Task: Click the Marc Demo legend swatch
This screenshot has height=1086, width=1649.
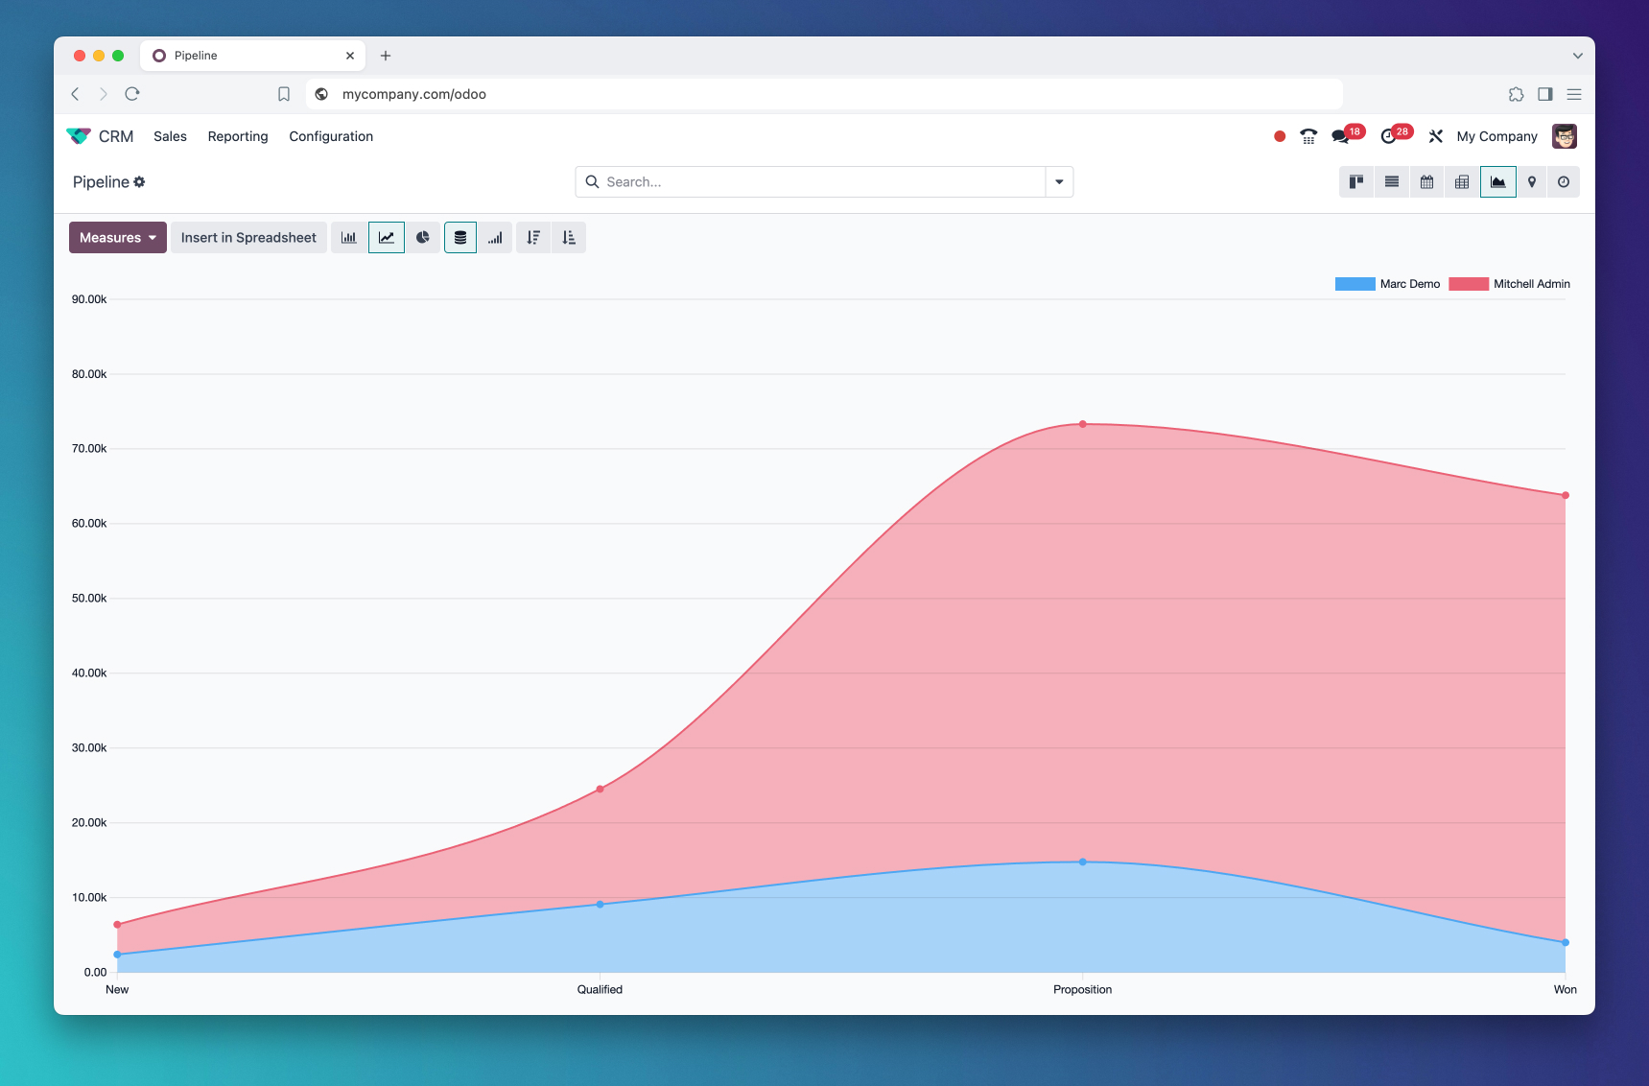Action: (x=1355, y=284)
